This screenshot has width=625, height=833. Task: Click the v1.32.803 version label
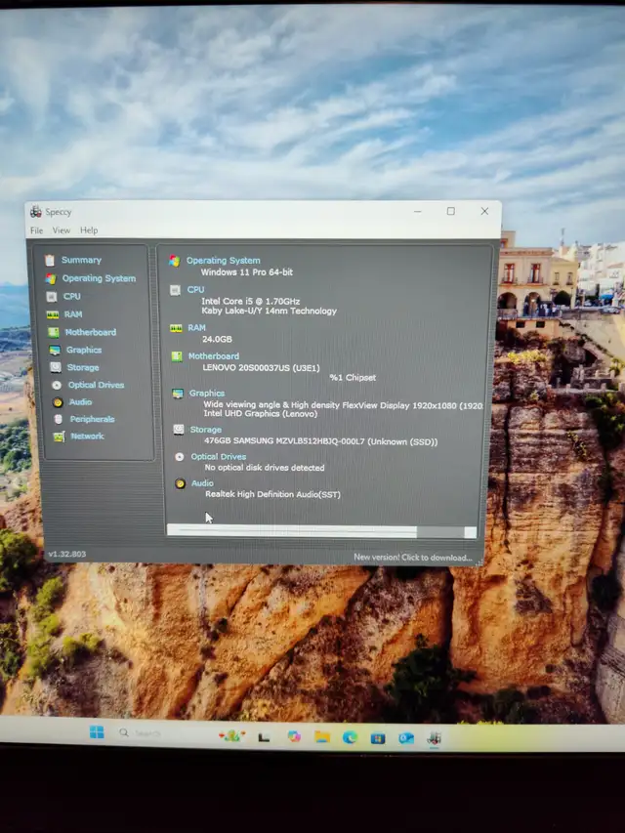pos(67,554)
